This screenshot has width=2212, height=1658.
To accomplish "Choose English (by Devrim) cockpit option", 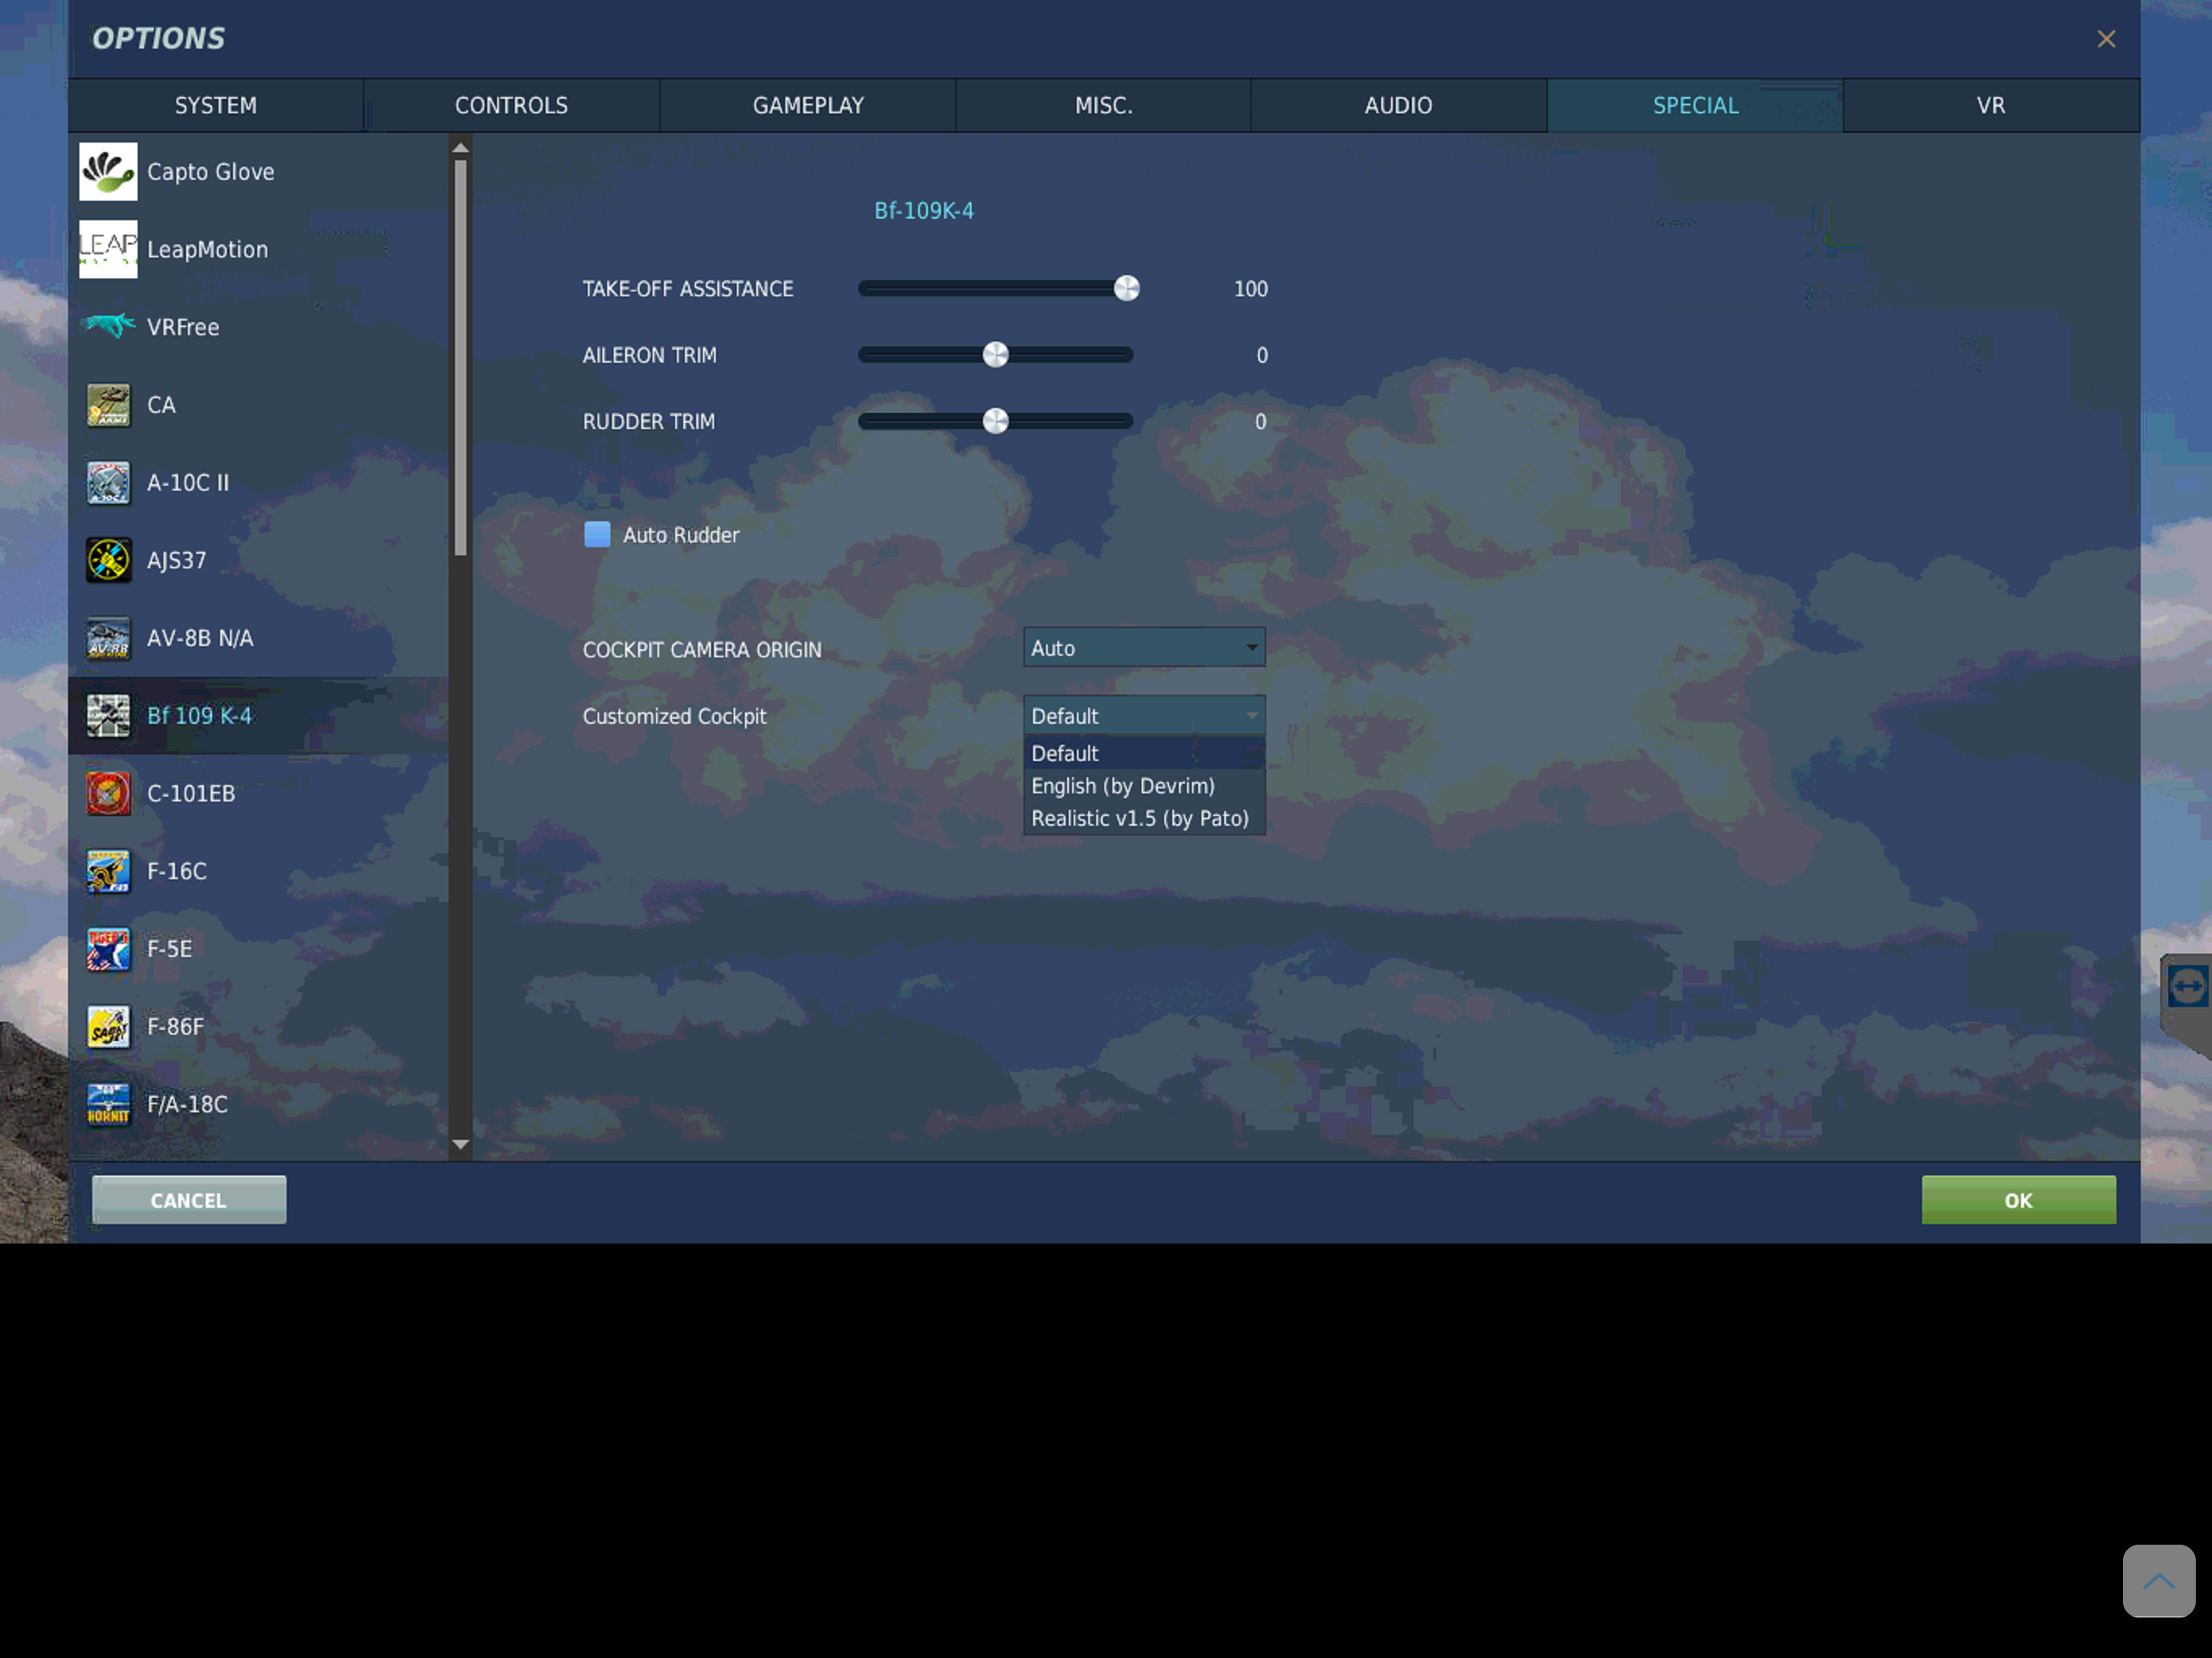I will pyautogui.click(x=1144, y=786).
